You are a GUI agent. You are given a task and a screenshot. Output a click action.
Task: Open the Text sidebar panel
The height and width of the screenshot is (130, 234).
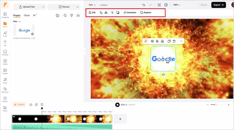5,43
